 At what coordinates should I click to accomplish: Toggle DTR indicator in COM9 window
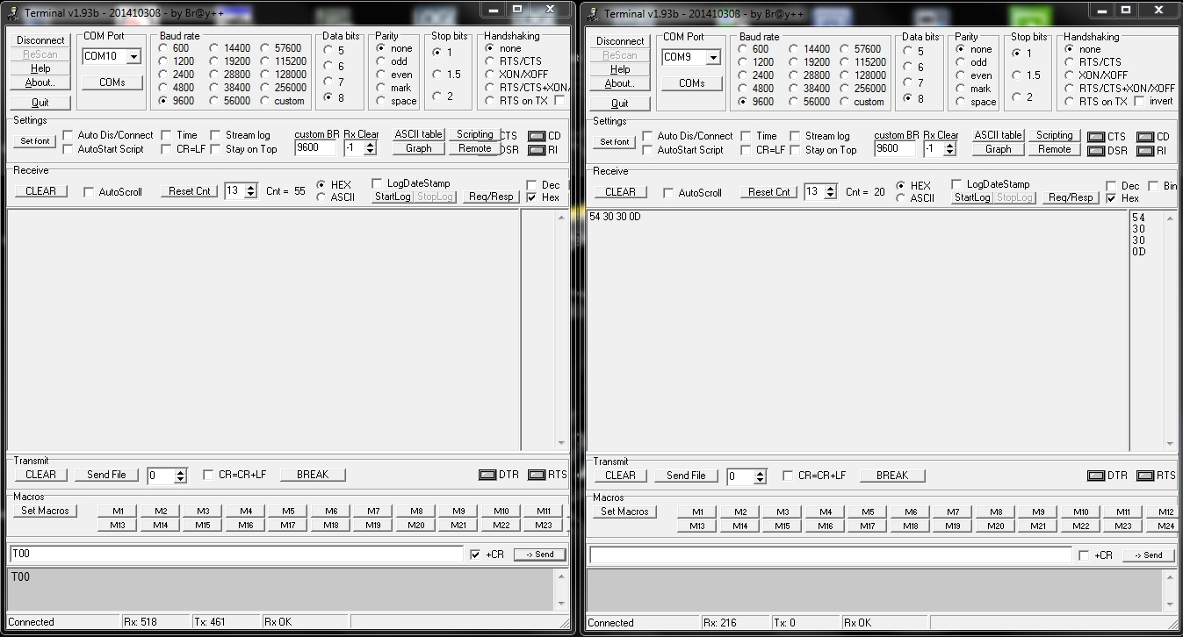pos(1096,476)
